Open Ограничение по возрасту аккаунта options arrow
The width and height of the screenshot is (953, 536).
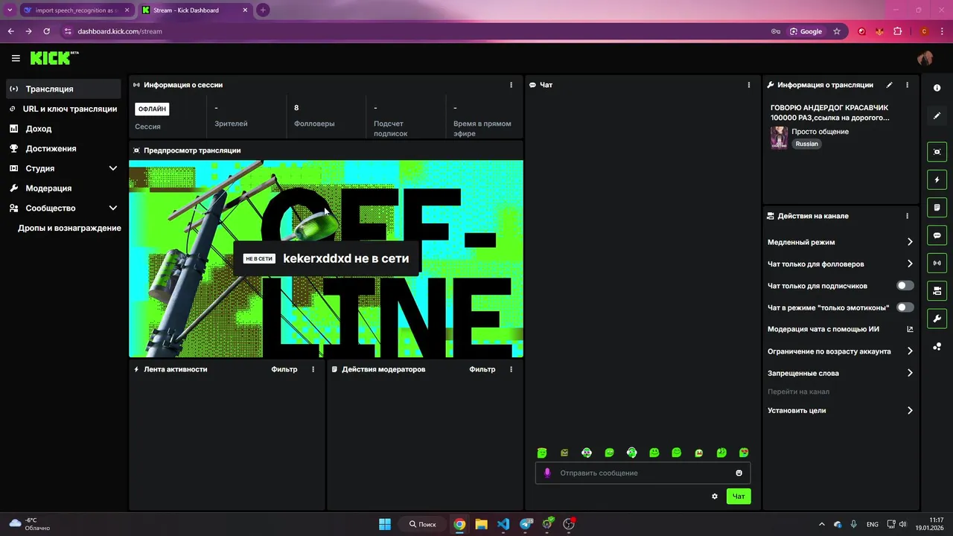tap(910, 351)
